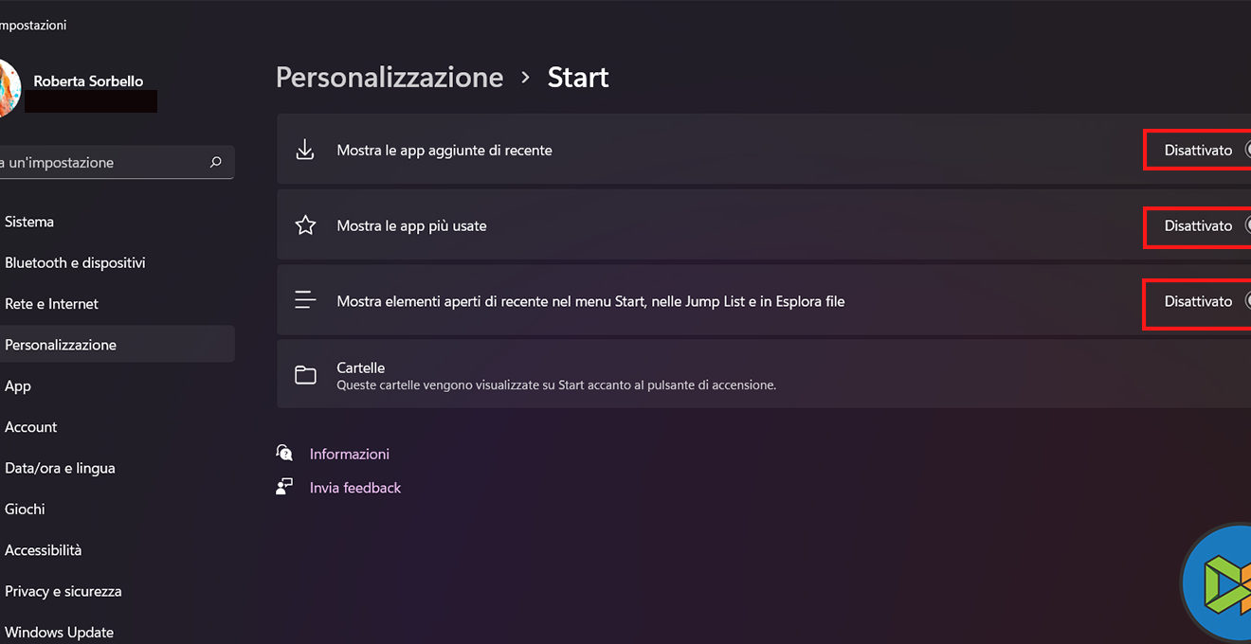Open the Informazioni link
This screenshot has width=1251, height=644.
coord(349,454)
